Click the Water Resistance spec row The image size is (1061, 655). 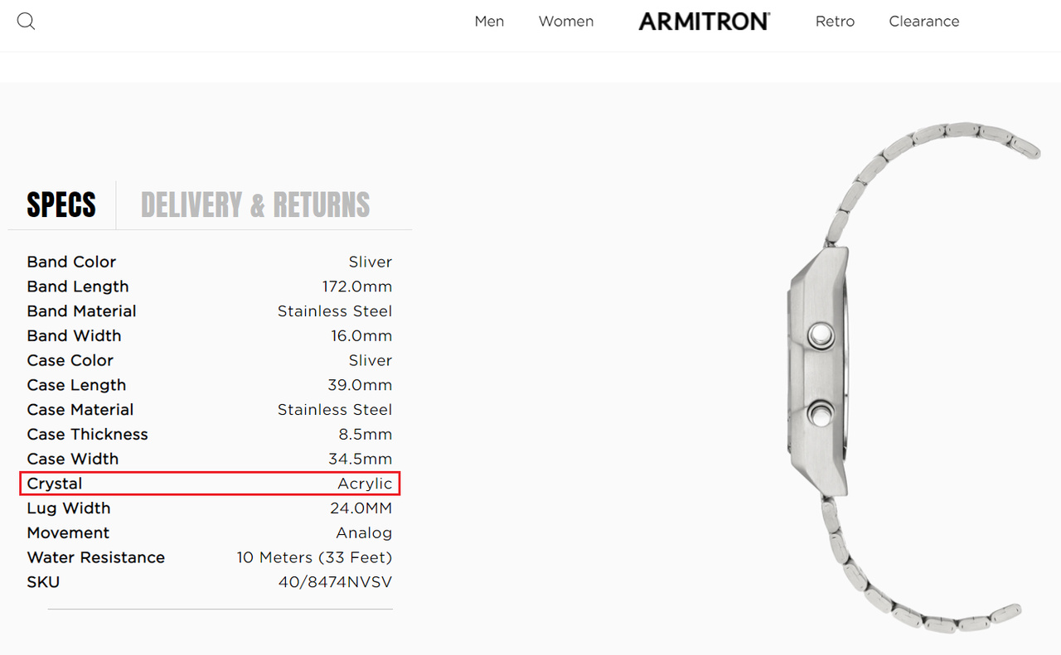click(210, 557)
